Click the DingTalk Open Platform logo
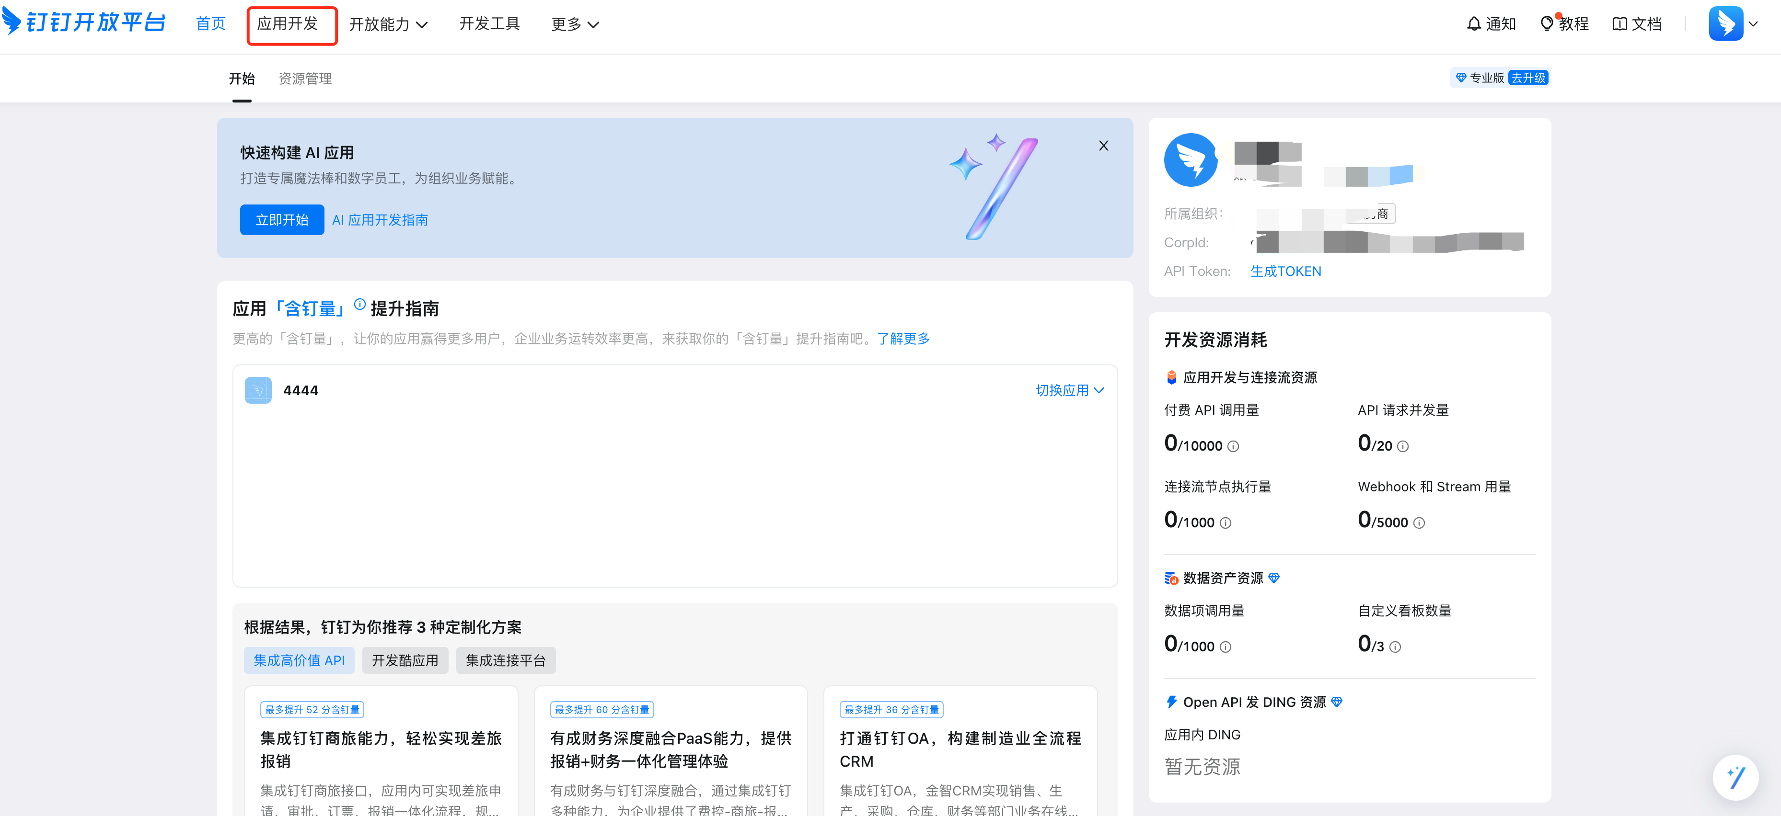The width and height of the screenshot is (1781, 816). click(84, 22)
